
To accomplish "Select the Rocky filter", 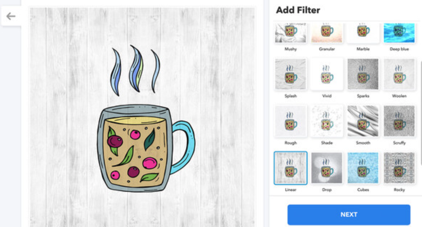I will pyautogui.click(x=399, y=168).
